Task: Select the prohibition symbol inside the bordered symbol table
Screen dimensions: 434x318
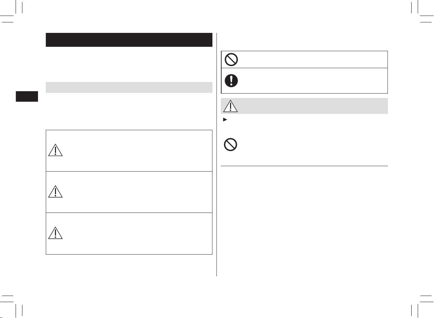Action: pyautogui.click(x=231, y=60)
